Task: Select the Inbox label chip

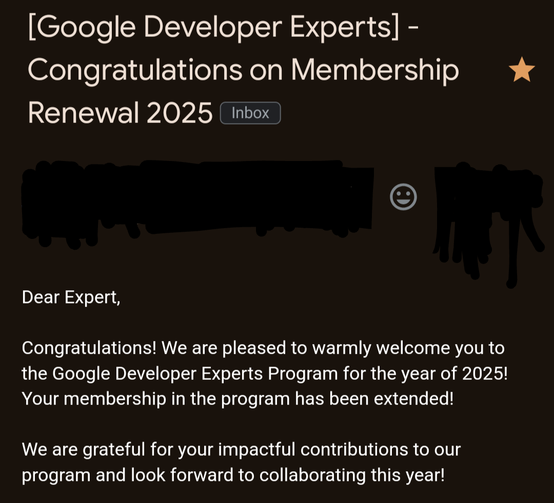Action: [x=250, y=113]
